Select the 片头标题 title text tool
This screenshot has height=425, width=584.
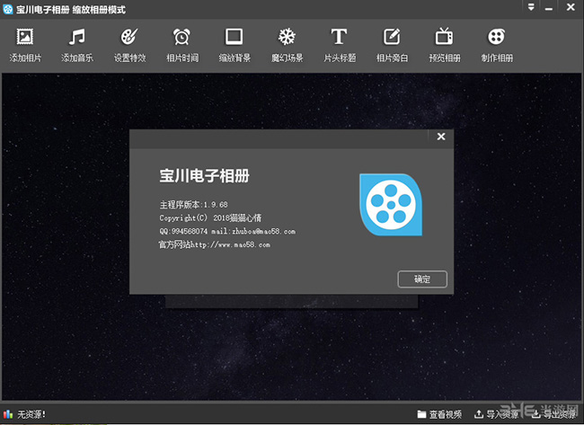click(x=339, y=38)
